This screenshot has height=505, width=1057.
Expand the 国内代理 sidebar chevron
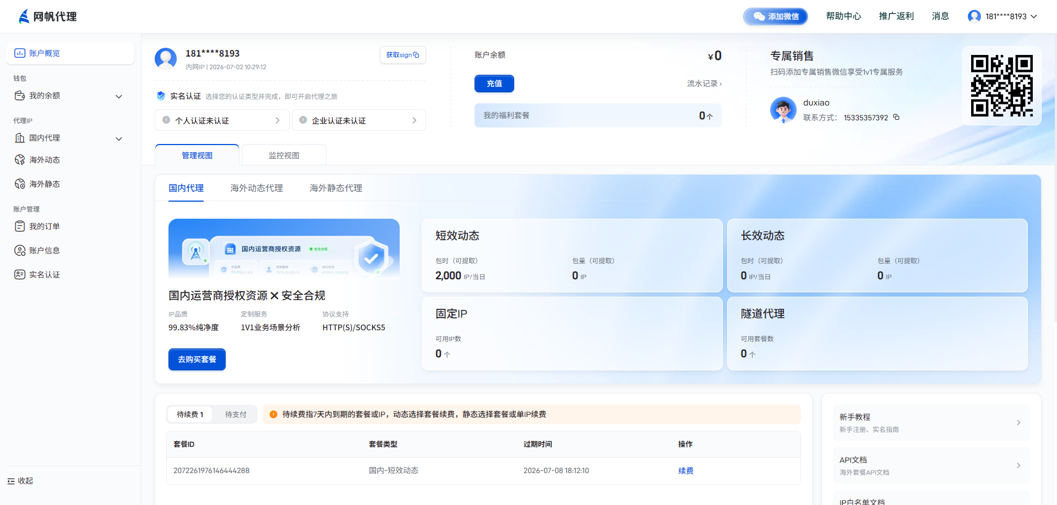click(x=119, y=138)
